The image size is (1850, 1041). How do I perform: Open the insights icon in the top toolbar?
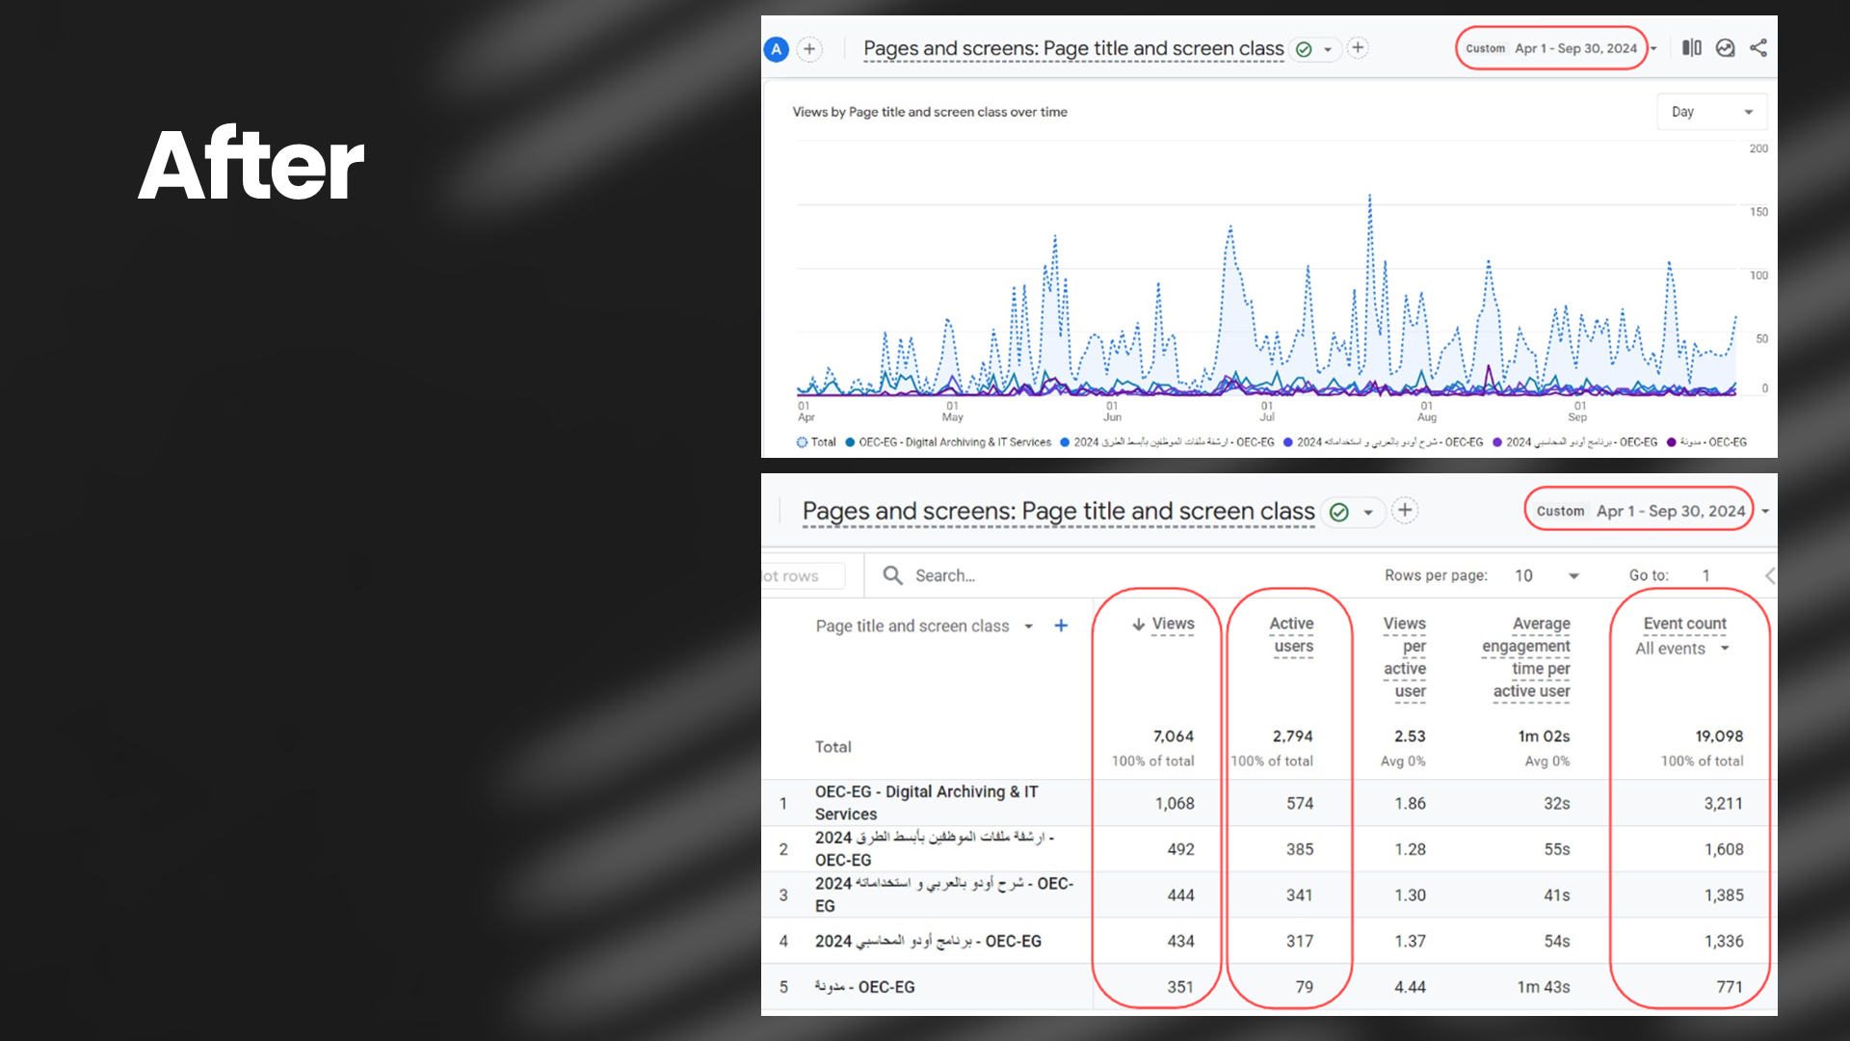[x=1725, y=48]
